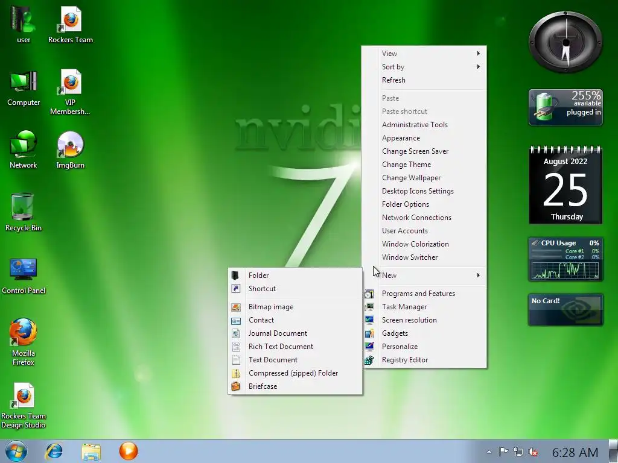This screenshot has width=618, height=463.
Task: Select the Network desktop icon
Action: pos(24,150)
